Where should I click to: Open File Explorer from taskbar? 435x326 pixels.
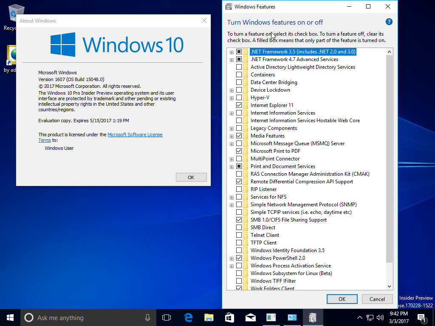pos(209,318)
